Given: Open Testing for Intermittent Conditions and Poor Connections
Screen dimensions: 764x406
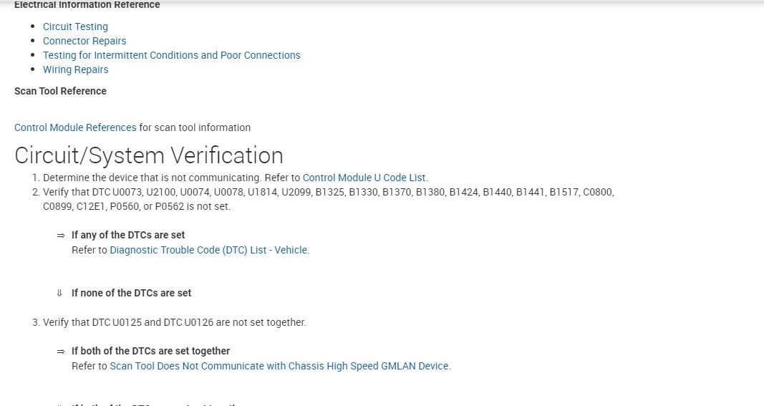Looking at the screenshot, I should 171,55.
